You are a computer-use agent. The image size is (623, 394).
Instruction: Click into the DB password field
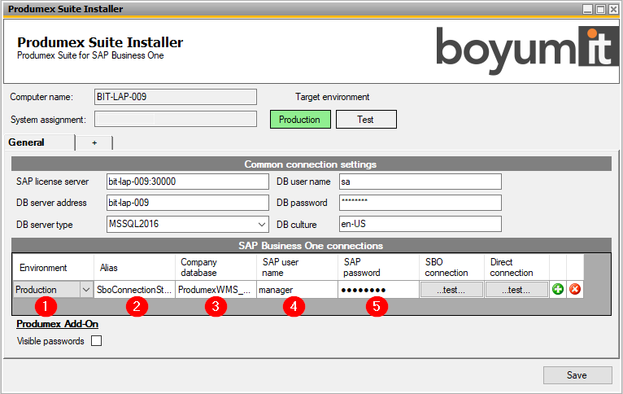(x=419, y=203)
